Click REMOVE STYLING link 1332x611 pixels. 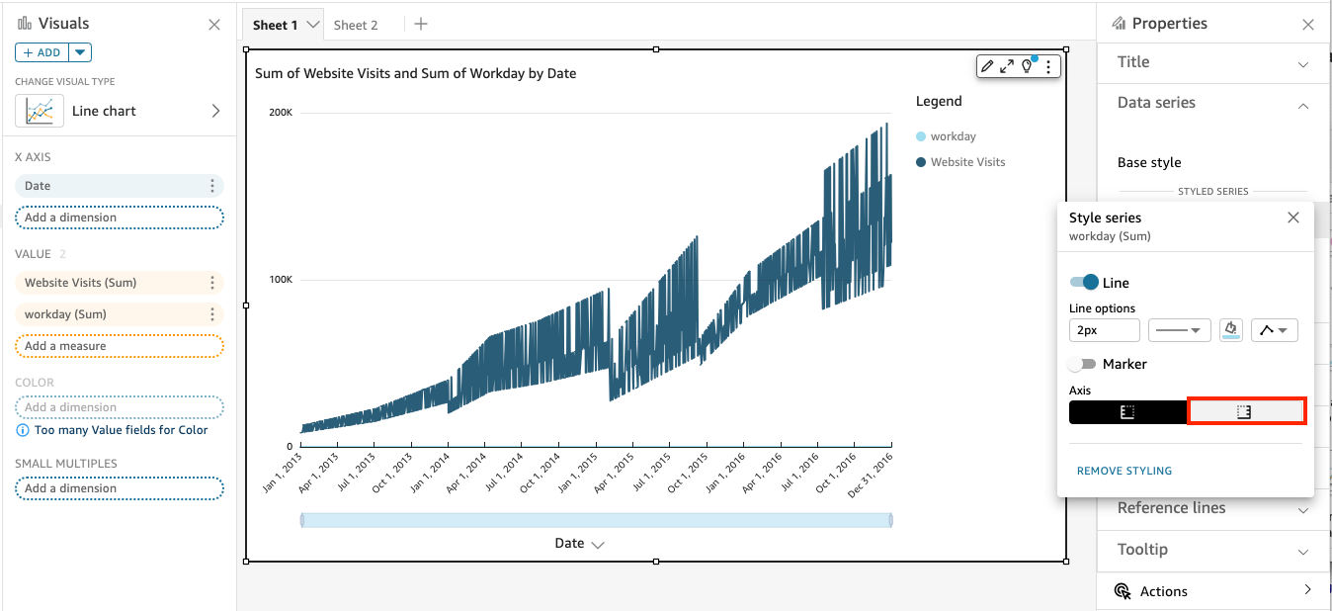pyautogui.click(x=1124, y=471)
